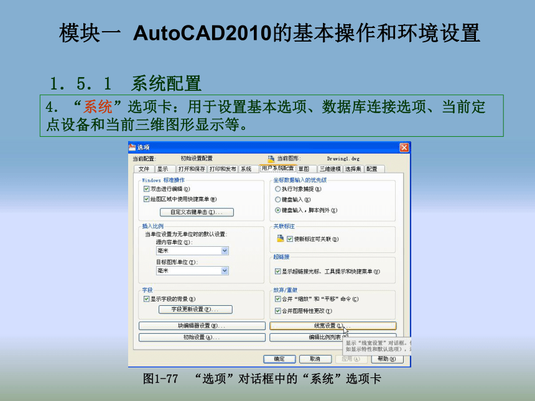535x401 pixels.
Task: Select the 选择集 tab
Action: [x=353, y=168]
